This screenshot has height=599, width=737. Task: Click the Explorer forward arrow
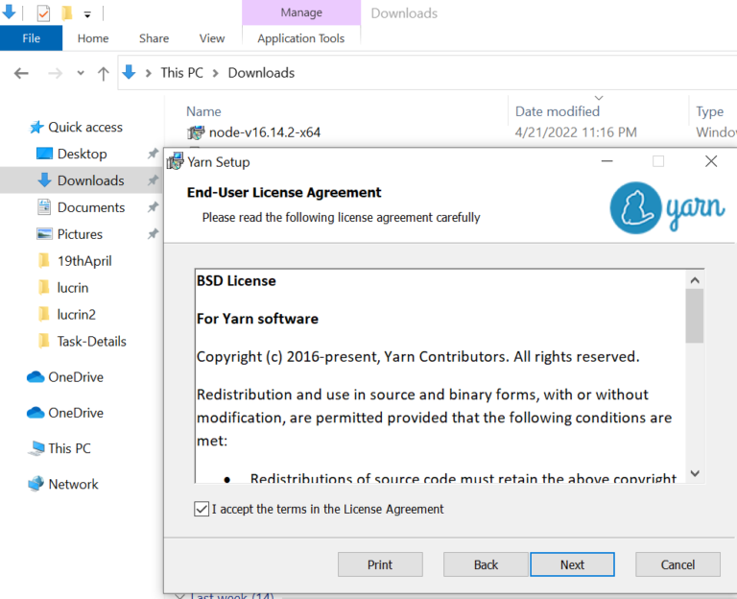[55, 73]
